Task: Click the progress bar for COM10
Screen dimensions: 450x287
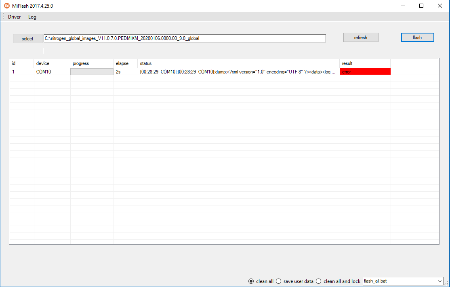Action: 92,72
